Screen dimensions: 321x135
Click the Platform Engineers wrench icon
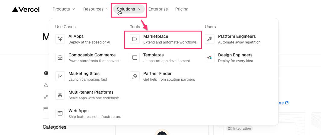210,39
